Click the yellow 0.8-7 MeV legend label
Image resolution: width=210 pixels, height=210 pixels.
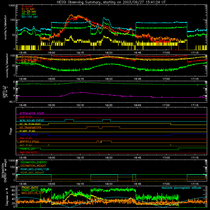pos(29,62)
